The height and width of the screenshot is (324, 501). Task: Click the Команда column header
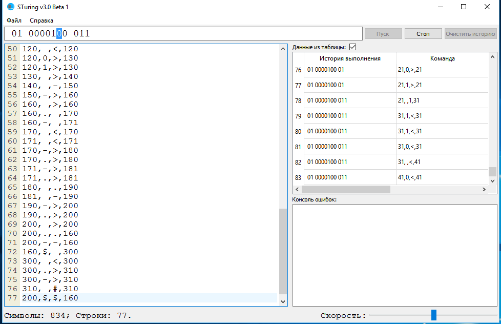(442, 58)
